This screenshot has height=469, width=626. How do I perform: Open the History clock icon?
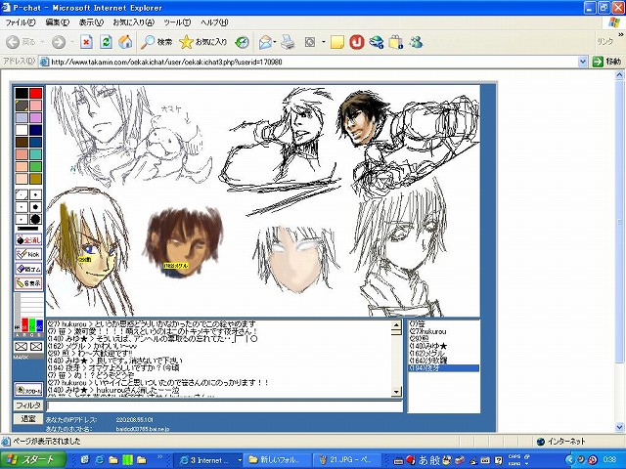point(242,42)
